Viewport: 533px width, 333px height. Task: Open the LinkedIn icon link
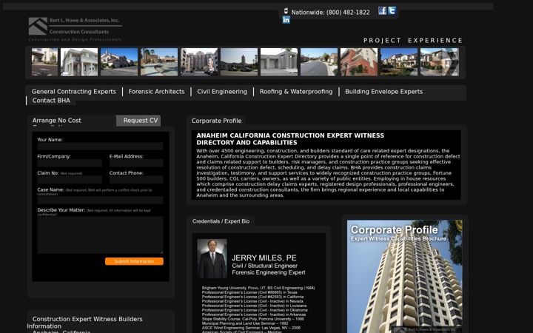pyautogui.click(x=286, y=20)
